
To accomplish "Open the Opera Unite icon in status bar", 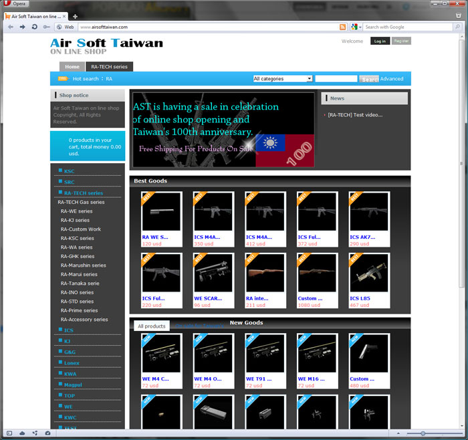I will 35,433.
